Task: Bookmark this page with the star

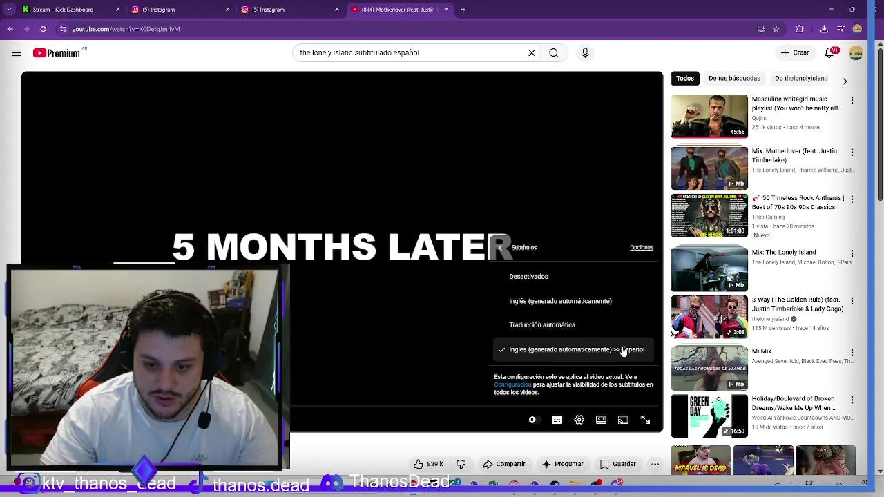Action: pyautogui.click(x=776, y=29)
